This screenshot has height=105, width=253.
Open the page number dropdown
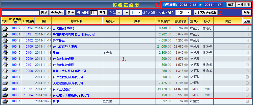(136, 12)
